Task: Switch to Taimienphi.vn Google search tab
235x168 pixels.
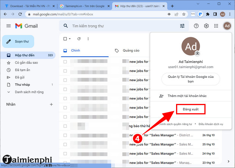Action: (x=85, y=6)
